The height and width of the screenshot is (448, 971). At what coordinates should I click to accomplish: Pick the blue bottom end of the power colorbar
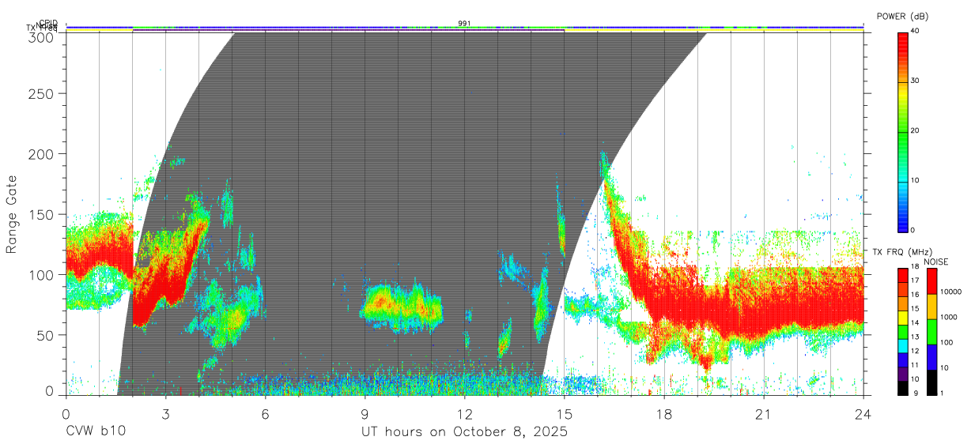(903, 221)
